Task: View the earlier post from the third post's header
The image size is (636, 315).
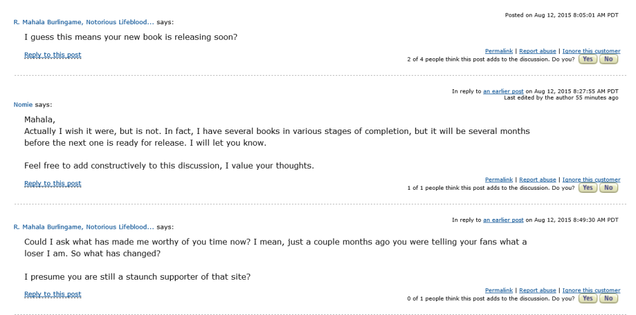Action: (503, 220)
